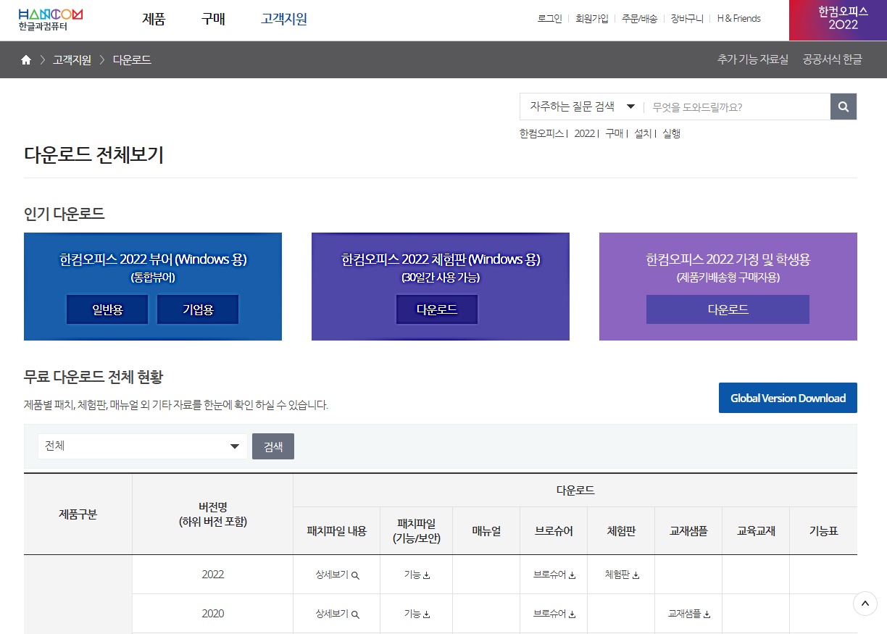Click the 기능표 column header

(823, 531)
